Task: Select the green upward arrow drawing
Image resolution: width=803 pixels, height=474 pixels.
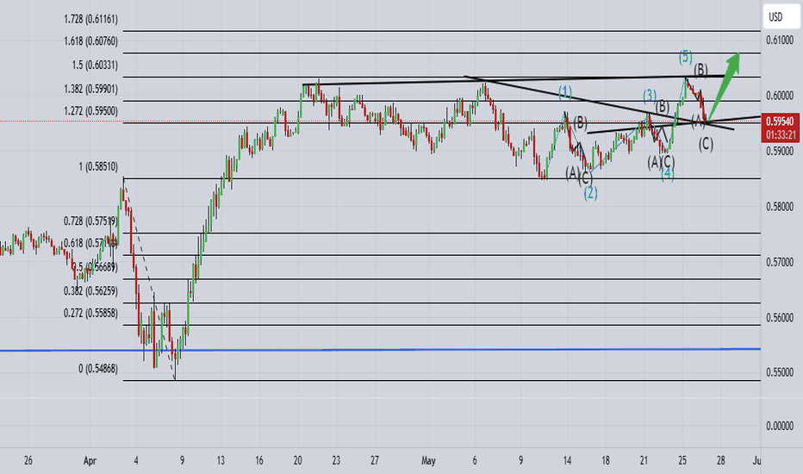Action: pos(725,84)
